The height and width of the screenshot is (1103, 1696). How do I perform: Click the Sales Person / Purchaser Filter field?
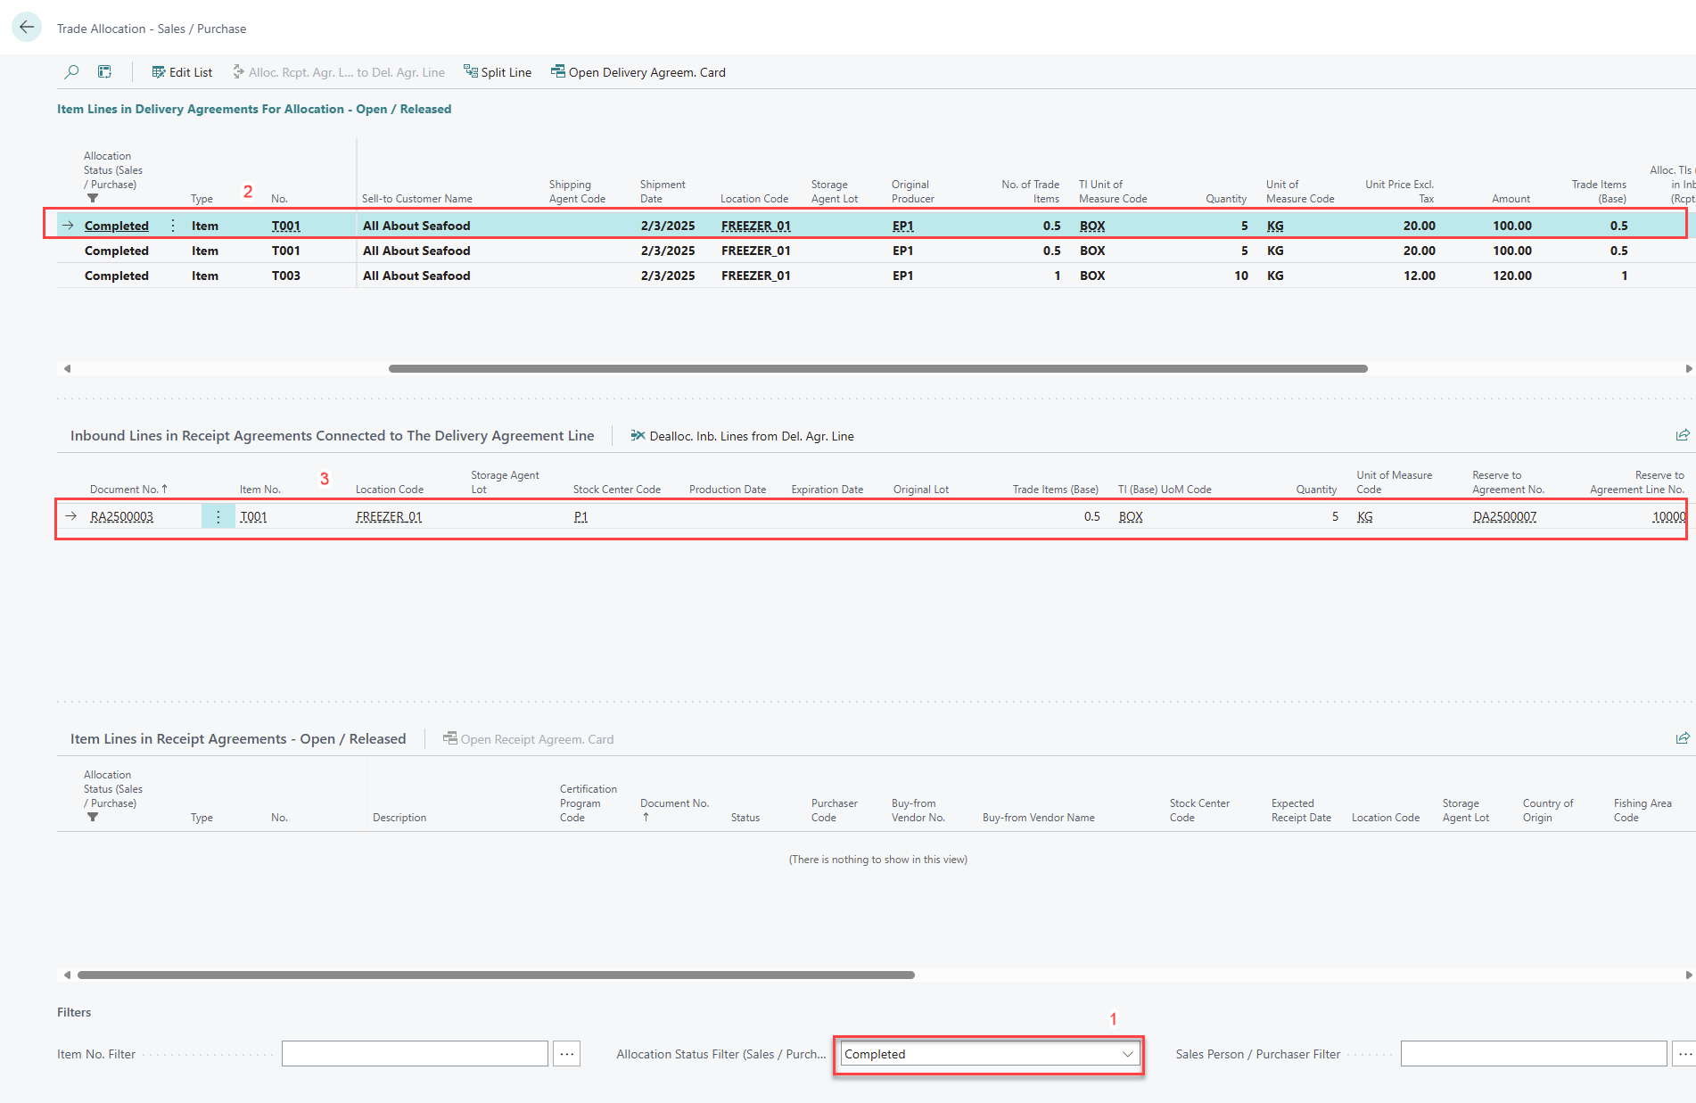1533,1054
